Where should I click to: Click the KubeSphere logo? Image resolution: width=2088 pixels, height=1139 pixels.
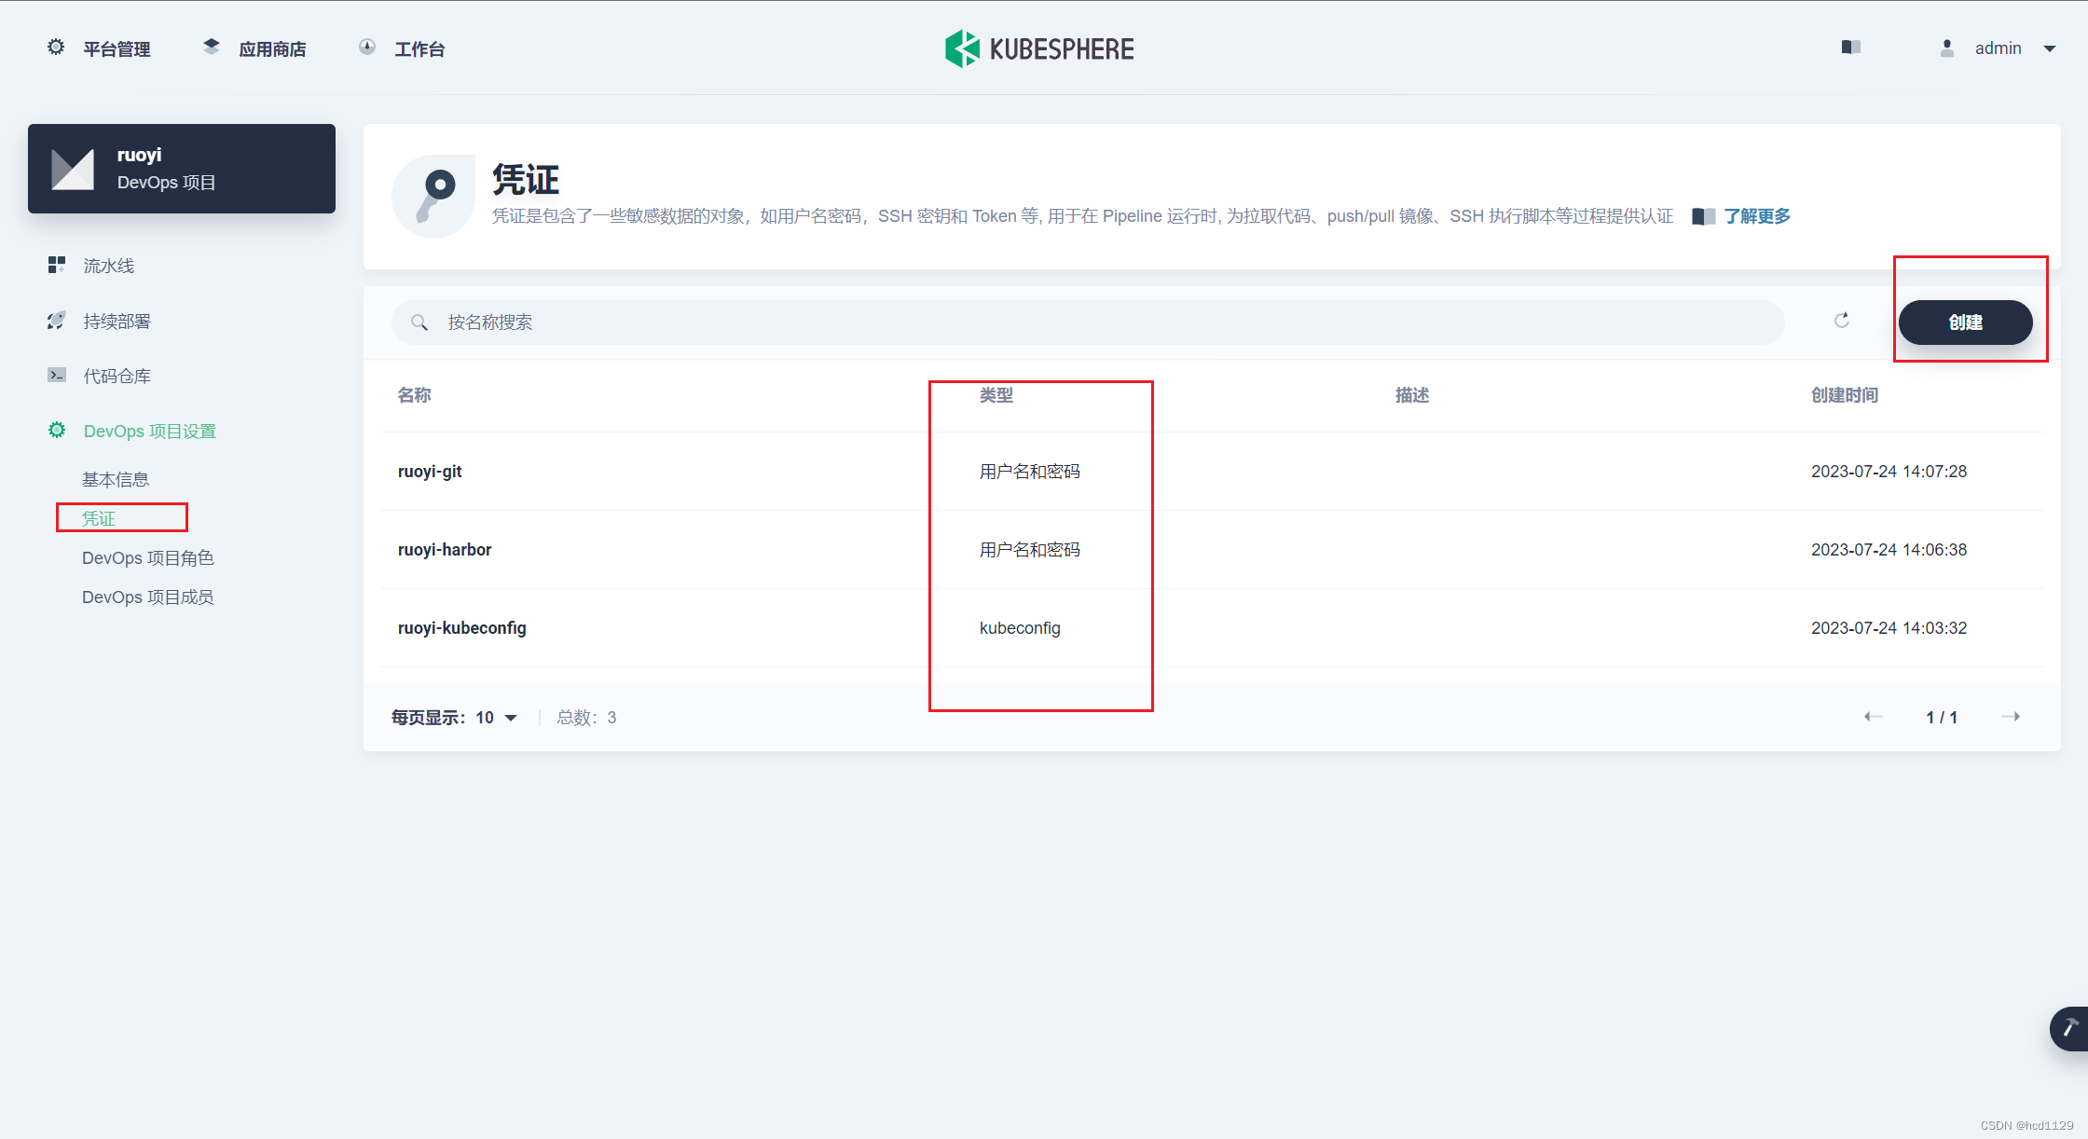tap(1039, 48)
